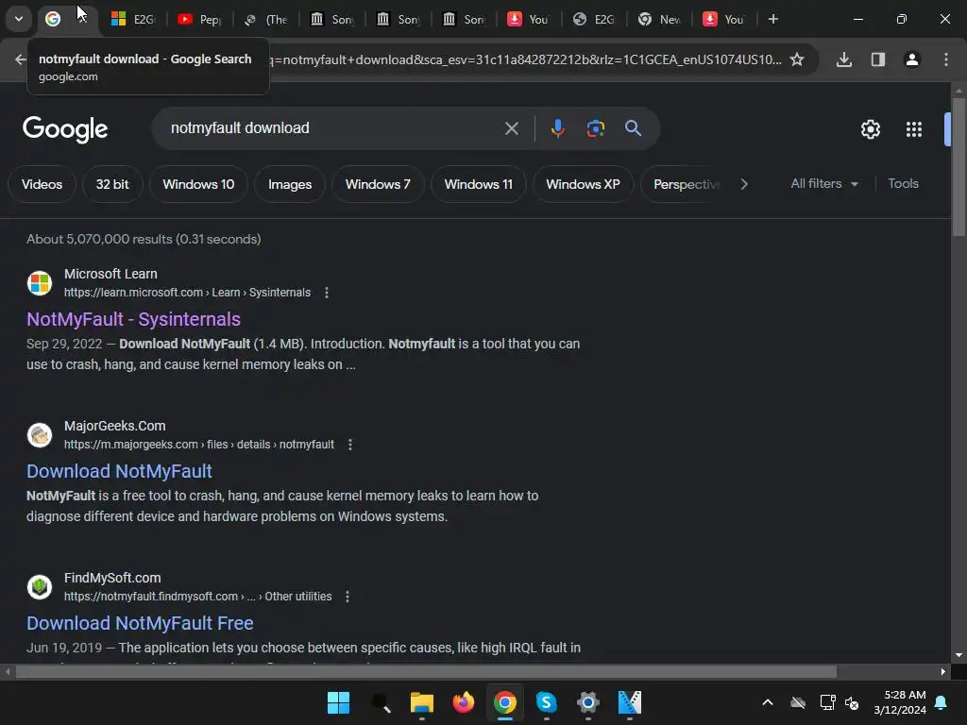Open the tab search dropdown arrow
The width and height of the screenshot is (967, 725).
click(x=19, y=19)
